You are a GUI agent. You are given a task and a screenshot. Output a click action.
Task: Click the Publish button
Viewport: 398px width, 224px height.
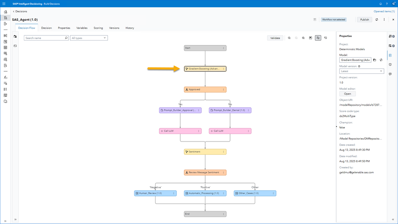(365, 20)
